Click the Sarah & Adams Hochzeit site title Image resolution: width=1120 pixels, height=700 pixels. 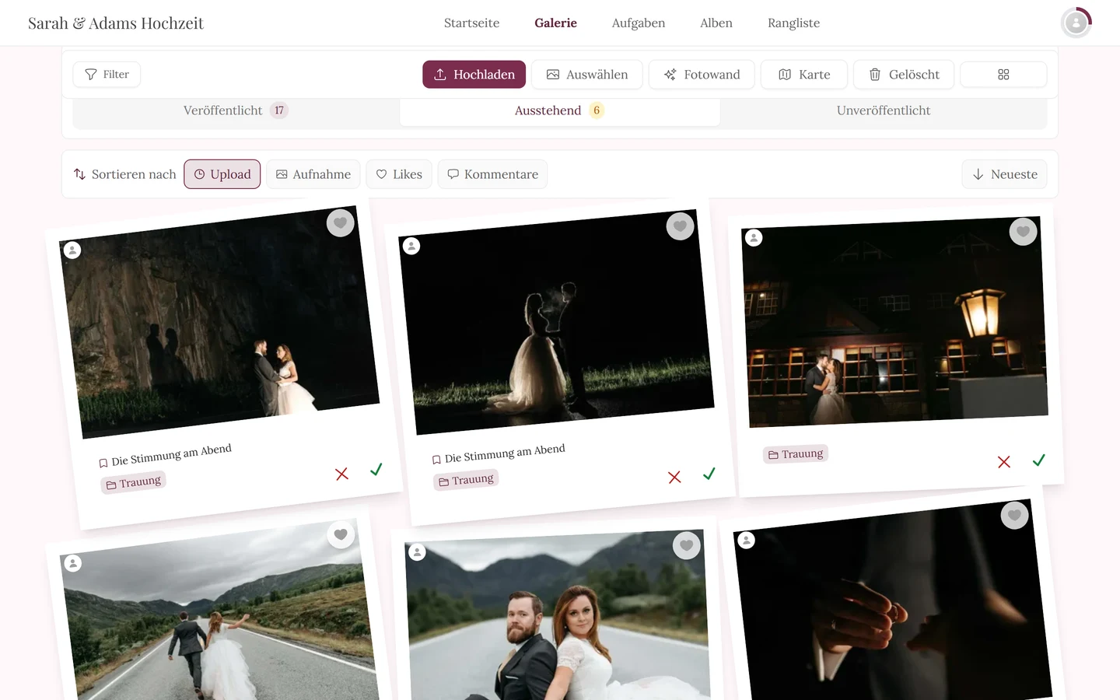(x=116, y=23)
